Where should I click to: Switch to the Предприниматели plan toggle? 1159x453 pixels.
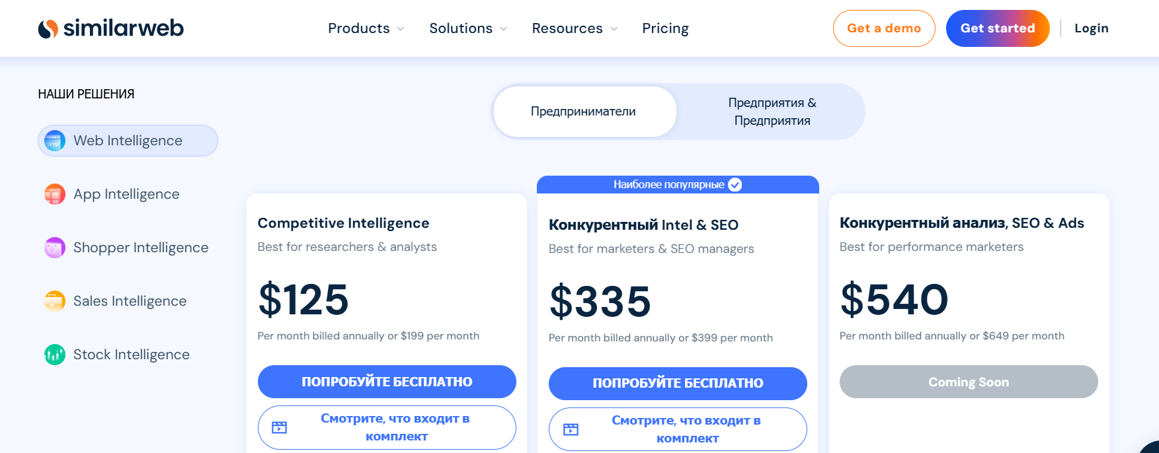pos(583,112)
